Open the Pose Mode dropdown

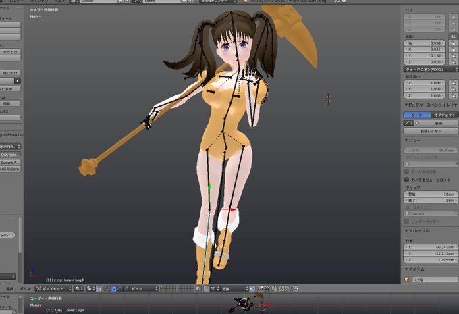[x=53, y=288]
